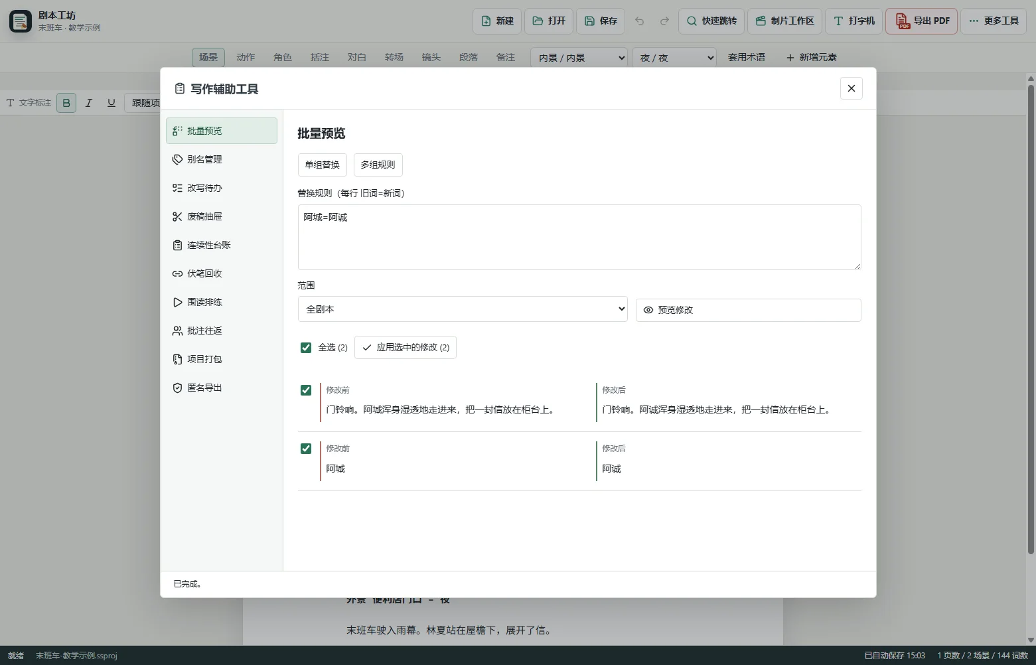Save the script with 保存

pos(601,21)
